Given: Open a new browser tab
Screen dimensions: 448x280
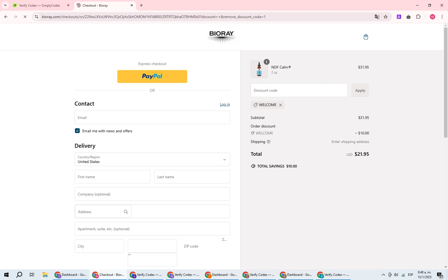Looking at the screenshot, I should pyautogui.click(x=141, y=5).
